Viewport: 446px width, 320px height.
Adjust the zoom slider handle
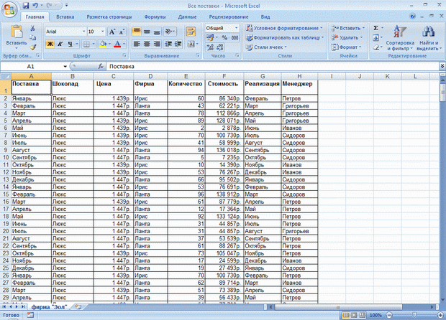pyautogui.click(x=414, y=315)
